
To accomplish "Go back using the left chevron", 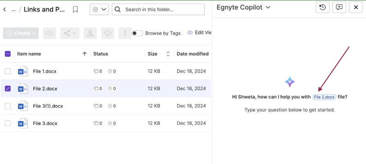I will [4, 9].
